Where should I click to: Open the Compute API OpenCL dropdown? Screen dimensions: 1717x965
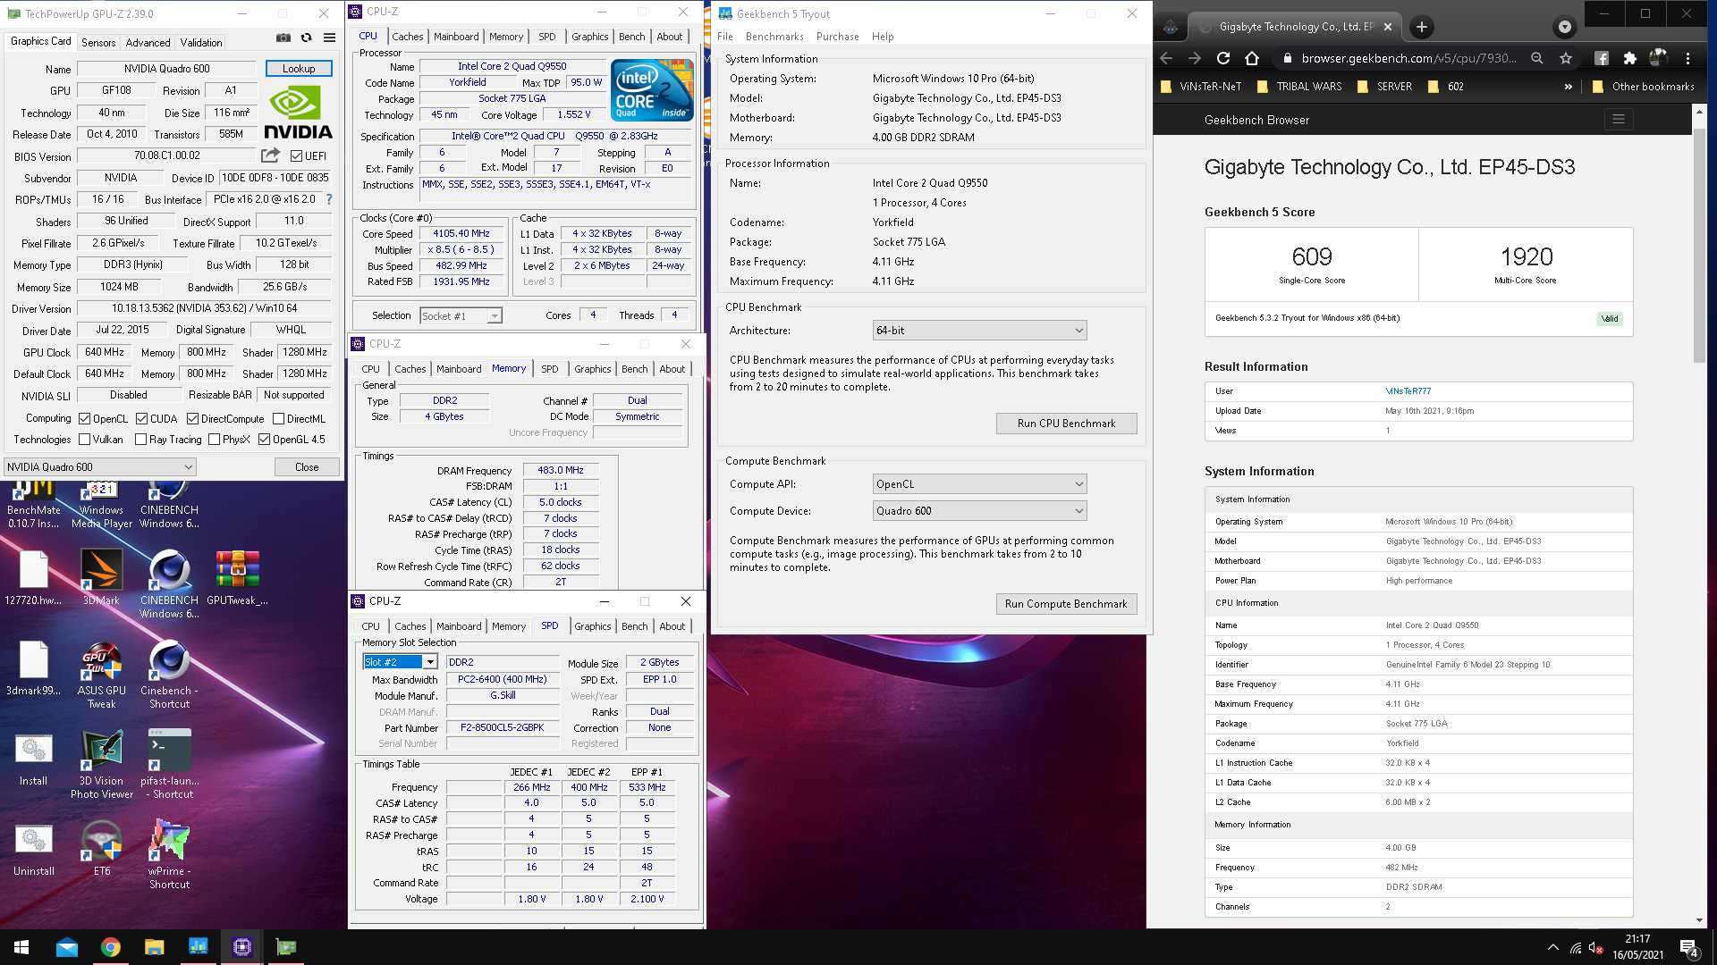[980, 483]
